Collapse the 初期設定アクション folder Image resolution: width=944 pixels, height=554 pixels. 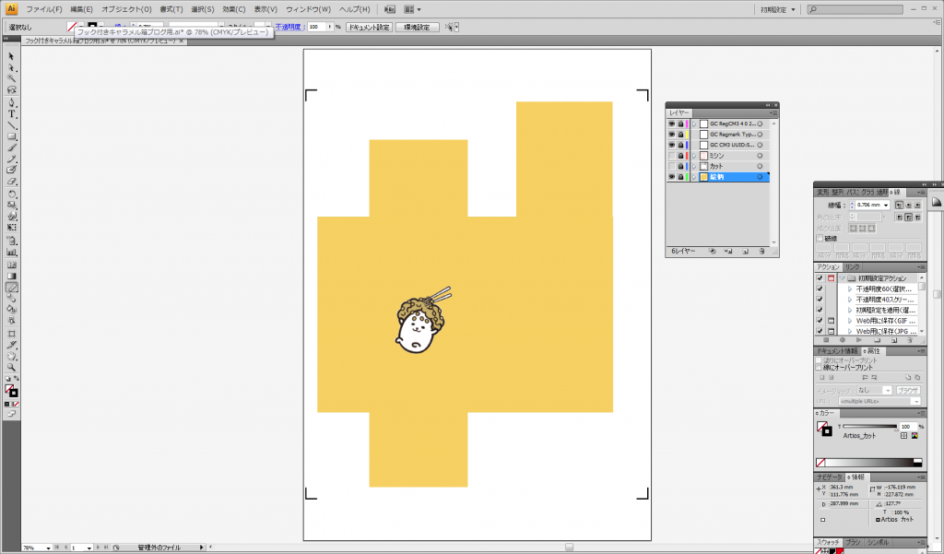tap(842, 278)
